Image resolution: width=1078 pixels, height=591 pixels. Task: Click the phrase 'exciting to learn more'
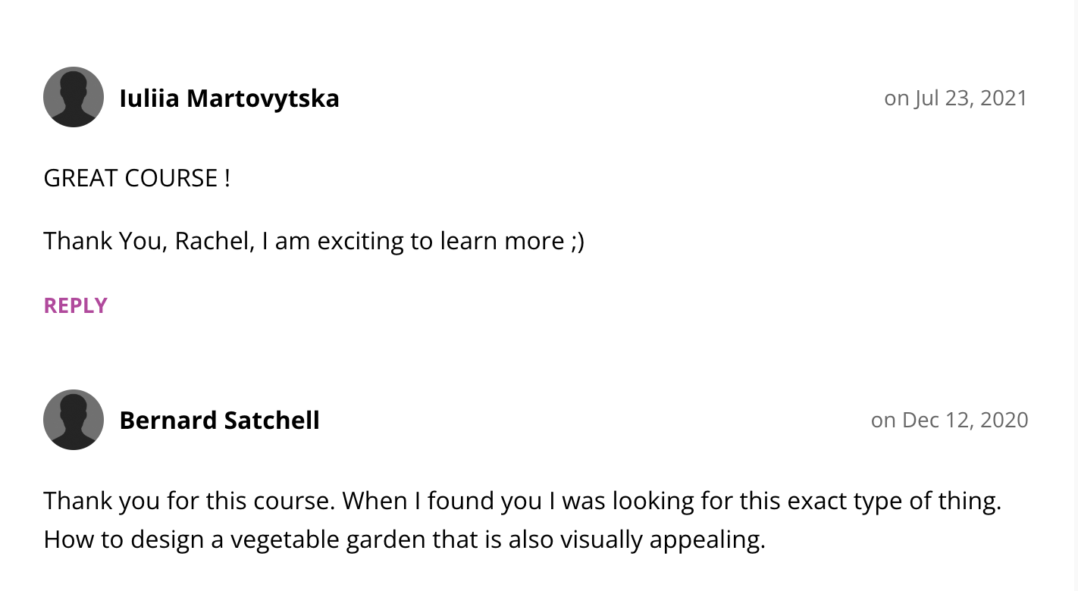pos(440,241)
